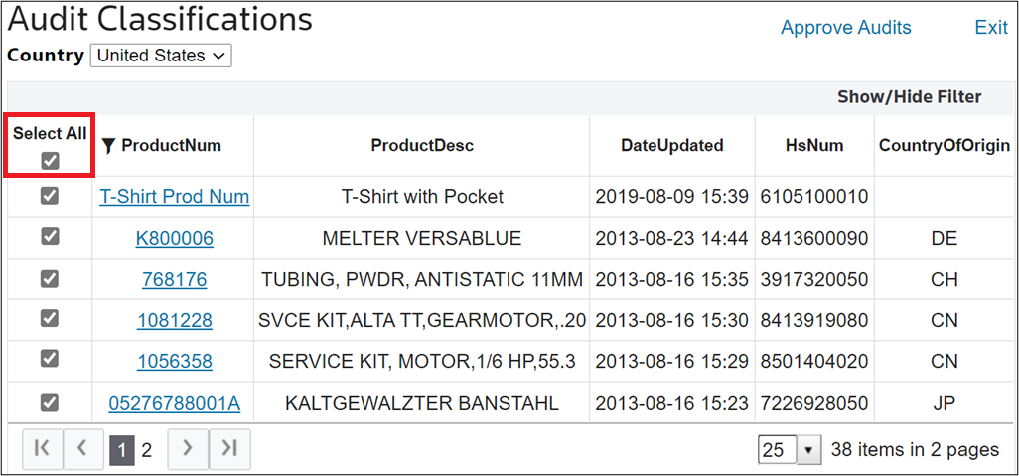Sort by the DateUpdated column header
This screenshot has height=476, width=1019.
point(672,146)
